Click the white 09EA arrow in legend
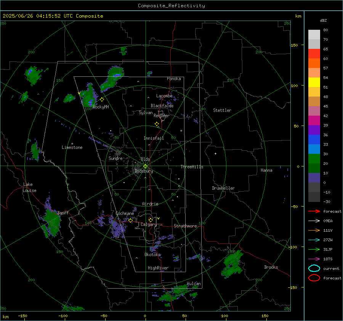Viewport: 343px width, 321px height. (x=314, y=221)
